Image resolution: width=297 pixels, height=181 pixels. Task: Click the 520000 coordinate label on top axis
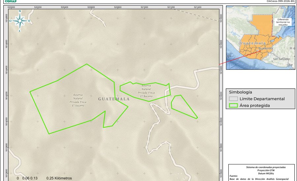[x=11, y=7]
